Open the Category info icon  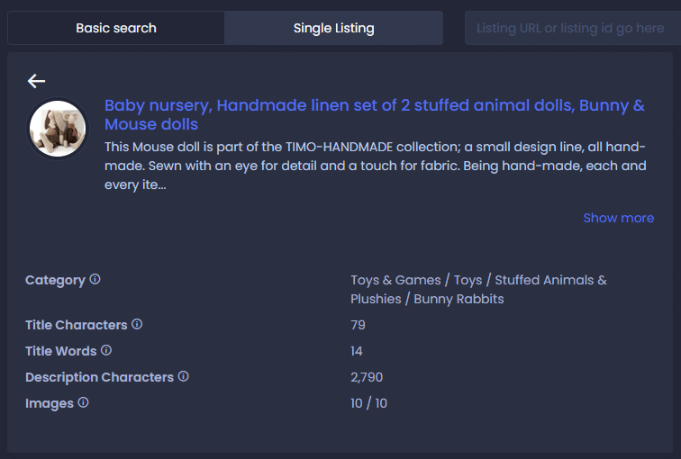pyautogui.click(x=95, y=279)
